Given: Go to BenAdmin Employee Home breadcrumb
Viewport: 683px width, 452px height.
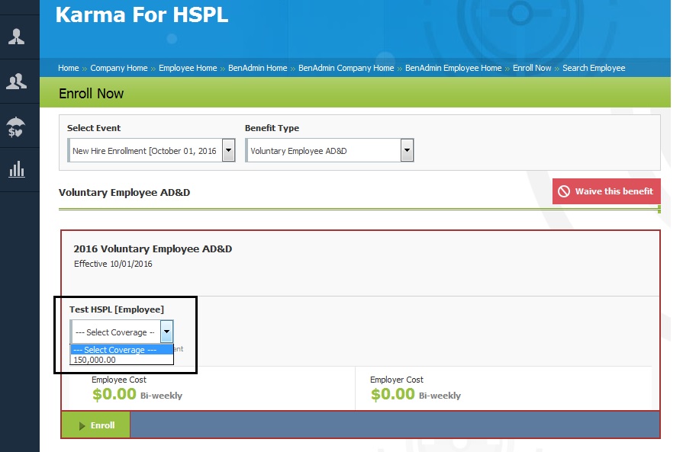Looking at the screenshot, I should [x=453, y=68].
